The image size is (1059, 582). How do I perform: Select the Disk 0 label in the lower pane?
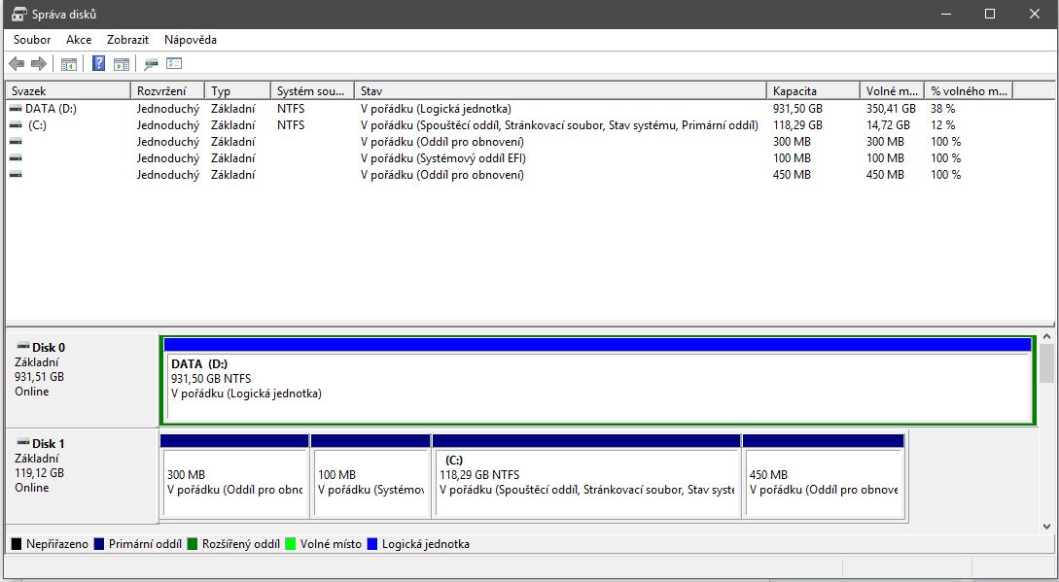(x=49, y=348)
